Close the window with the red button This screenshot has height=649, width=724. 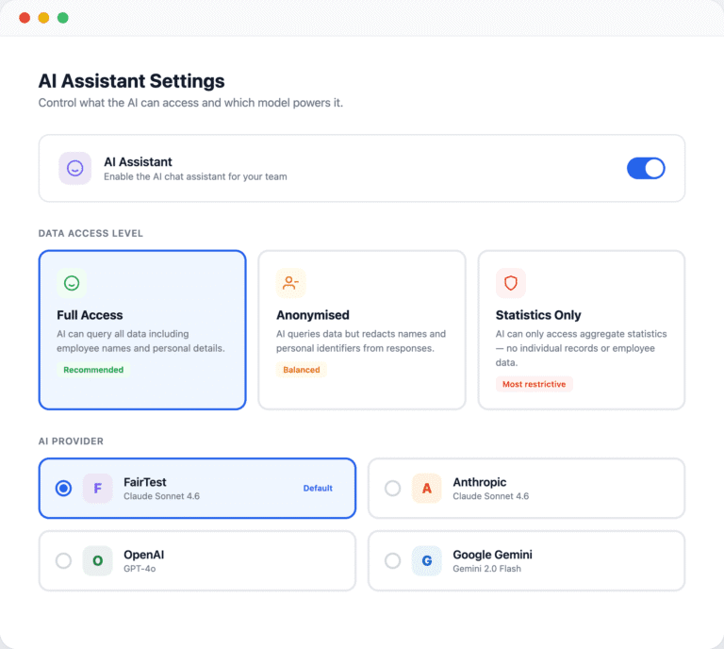(x=25, y=18)
